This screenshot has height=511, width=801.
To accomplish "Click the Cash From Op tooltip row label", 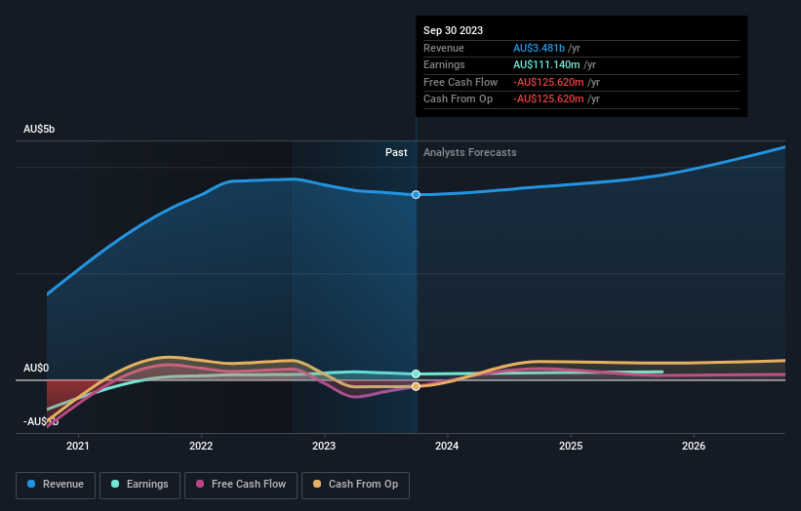I will 459,99.
